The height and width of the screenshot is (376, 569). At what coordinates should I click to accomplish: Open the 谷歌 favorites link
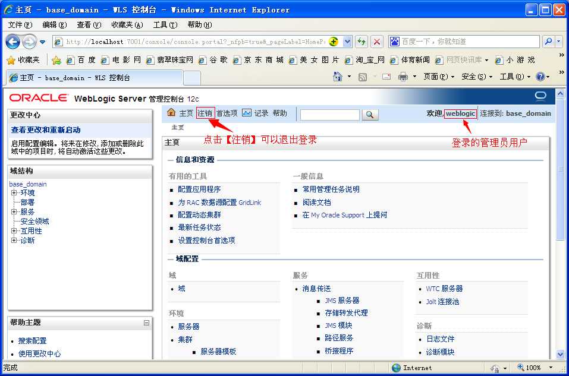[x=213, y=60]
